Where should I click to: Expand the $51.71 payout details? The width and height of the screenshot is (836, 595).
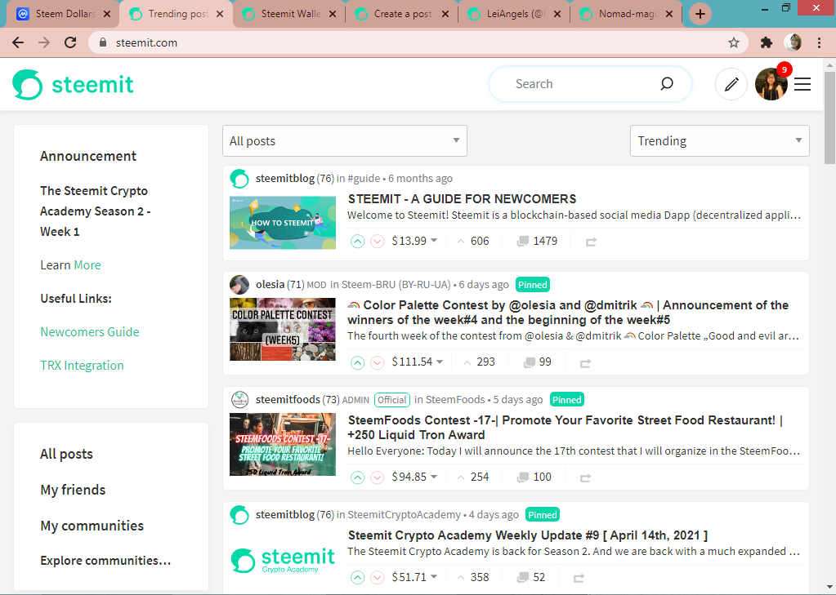tap(414, 577)
